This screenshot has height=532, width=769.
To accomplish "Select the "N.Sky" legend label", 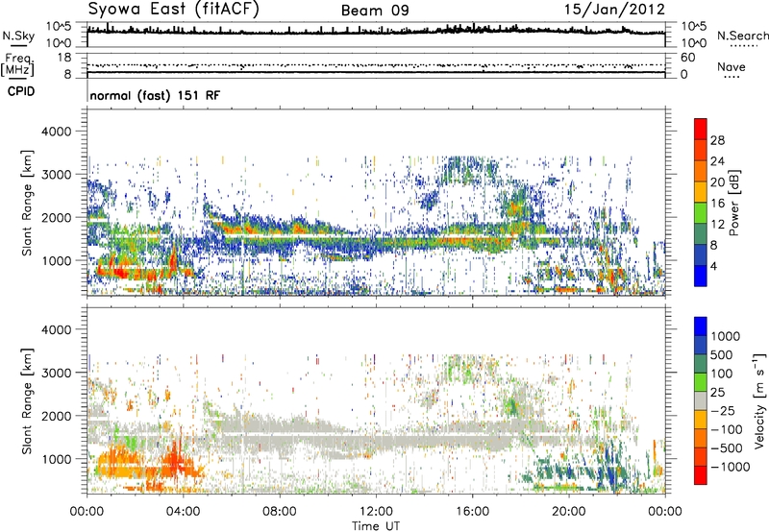I will click(18, 36).
